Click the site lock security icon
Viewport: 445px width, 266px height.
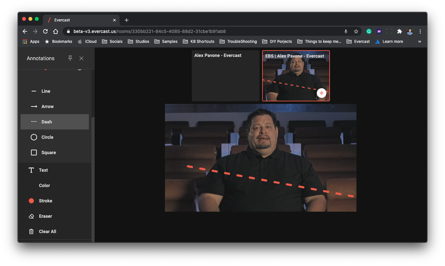click(68, 31)
